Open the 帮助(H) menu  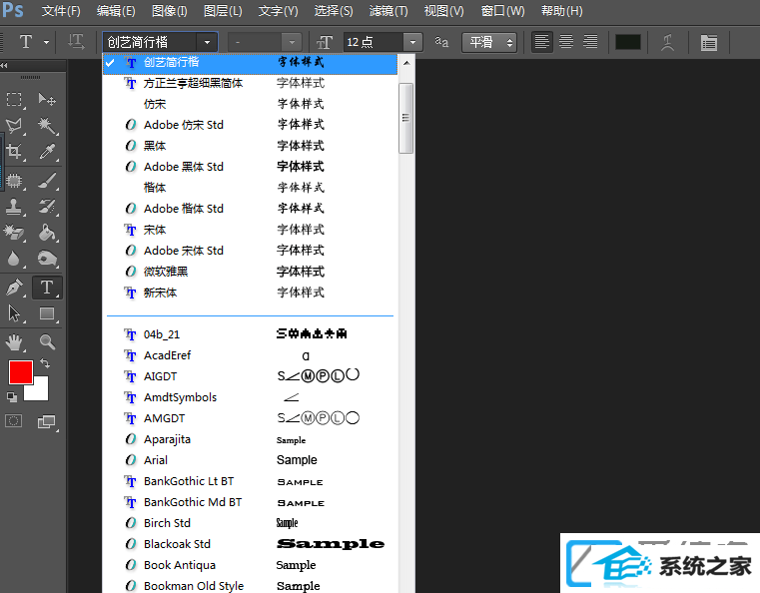[561, 11]
